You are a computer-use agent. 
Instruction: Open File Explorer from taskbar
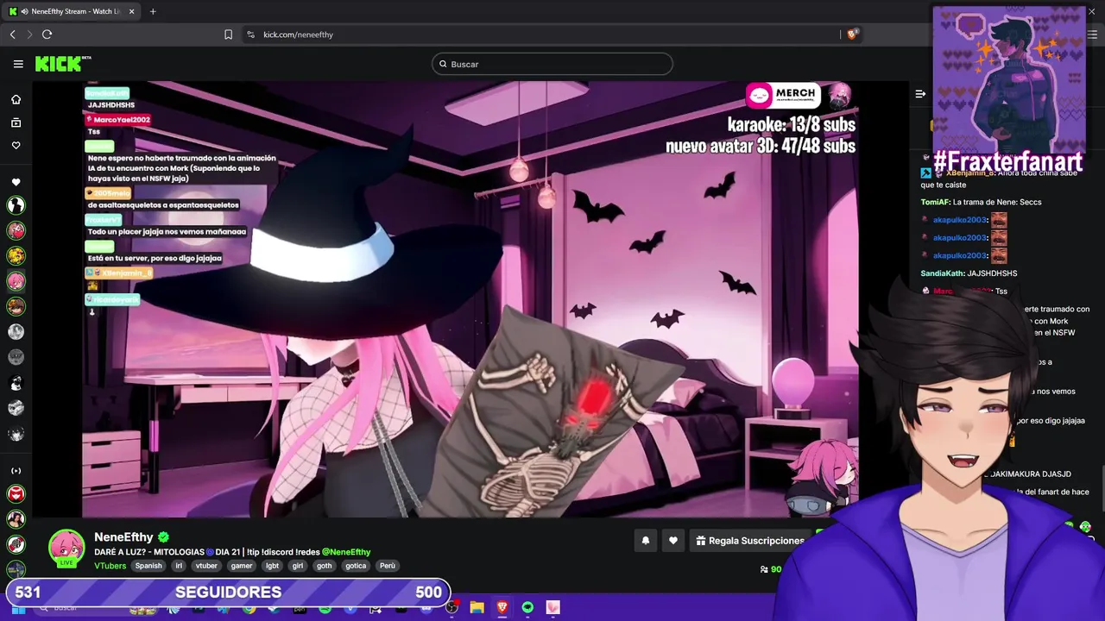click(x=477, y=607)
